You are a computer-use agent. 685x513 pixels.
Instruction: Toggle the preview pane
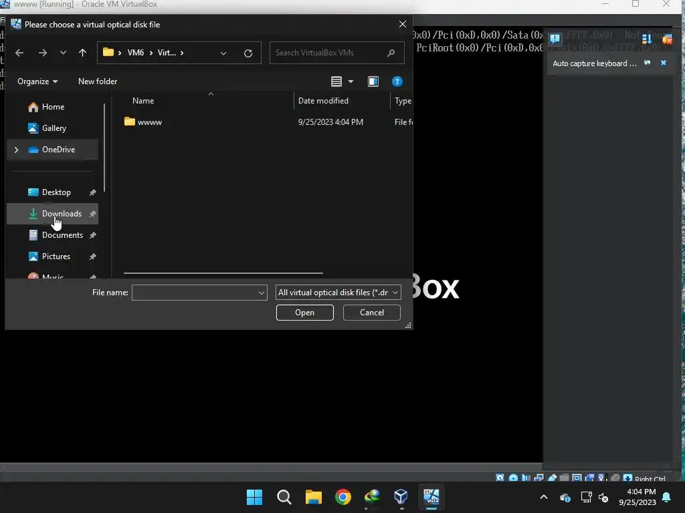click(x=373, y=81)
